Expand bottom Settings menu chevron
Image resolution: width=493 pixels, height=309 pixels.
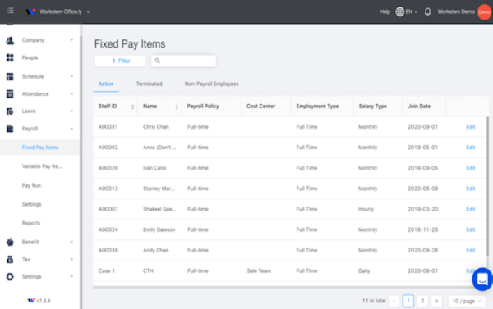click(71, 277)
